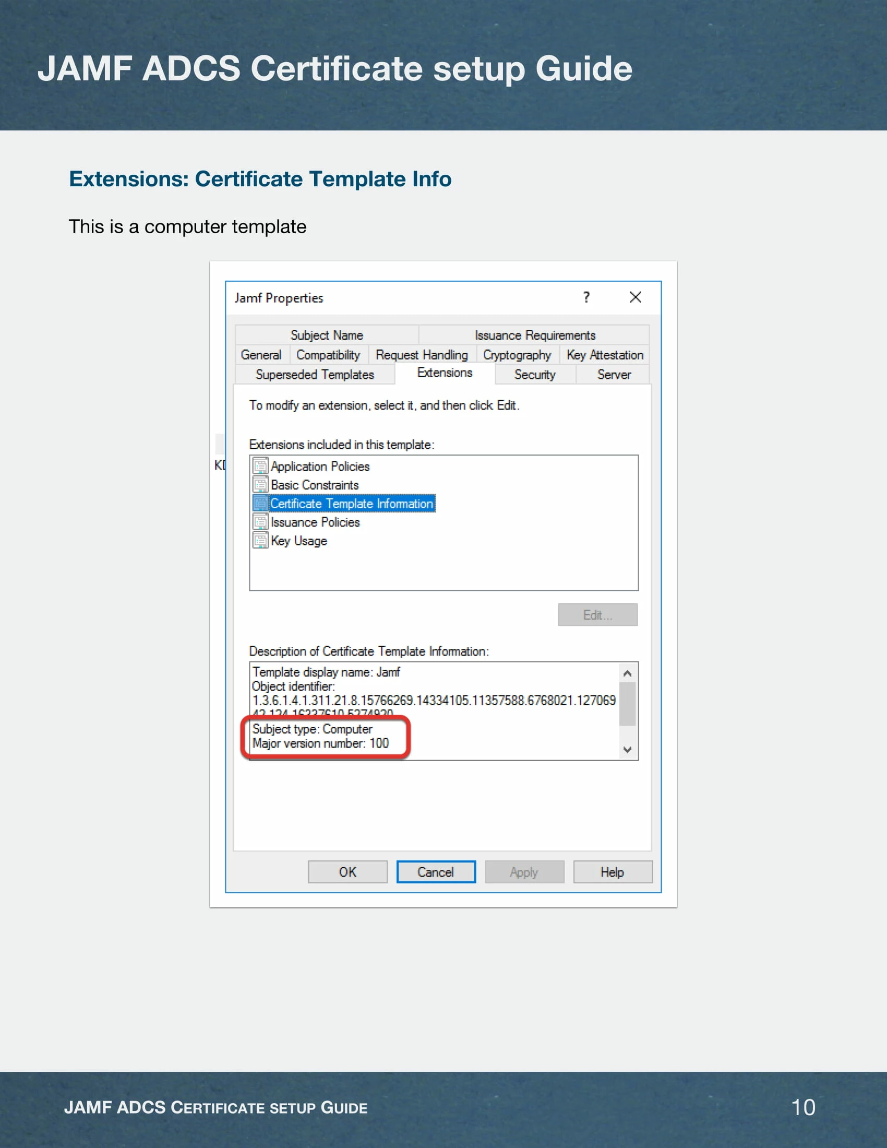Click the Basic Constraints extension icon
The image size is (887, 1148).
click(x=260, y=485)
